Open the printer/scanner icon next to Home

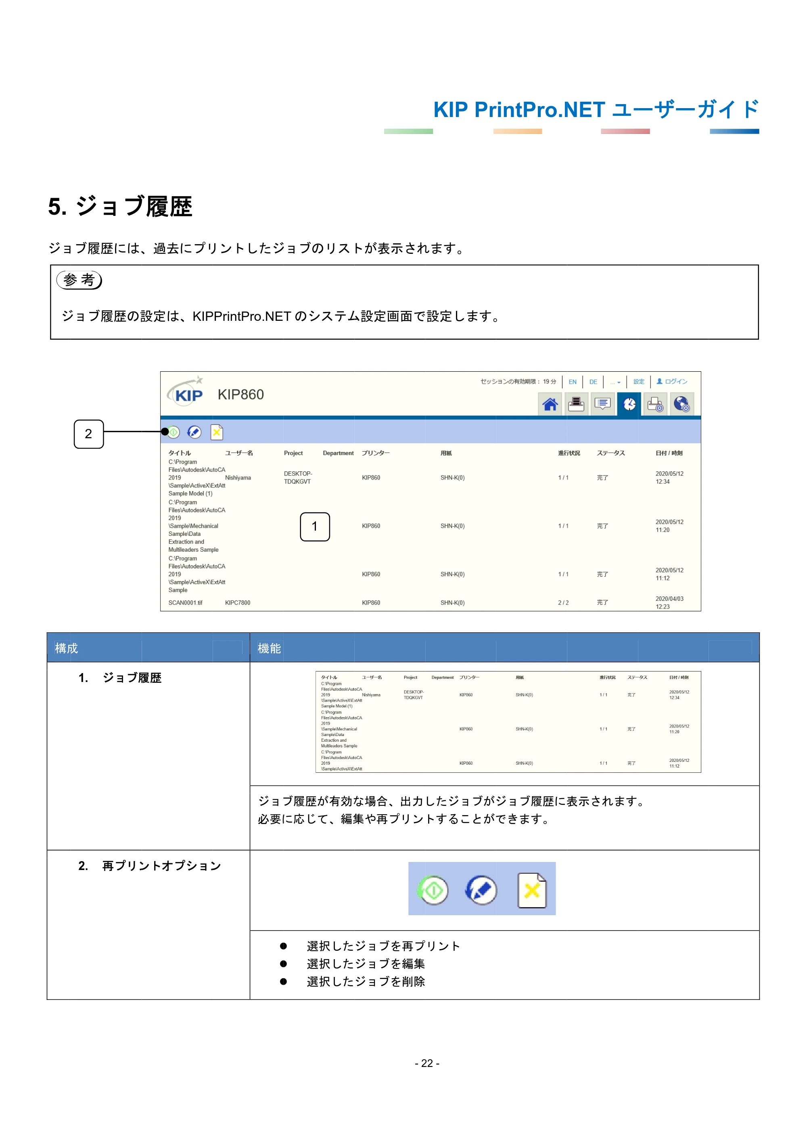pyautogui.click(x=576, y=404)
